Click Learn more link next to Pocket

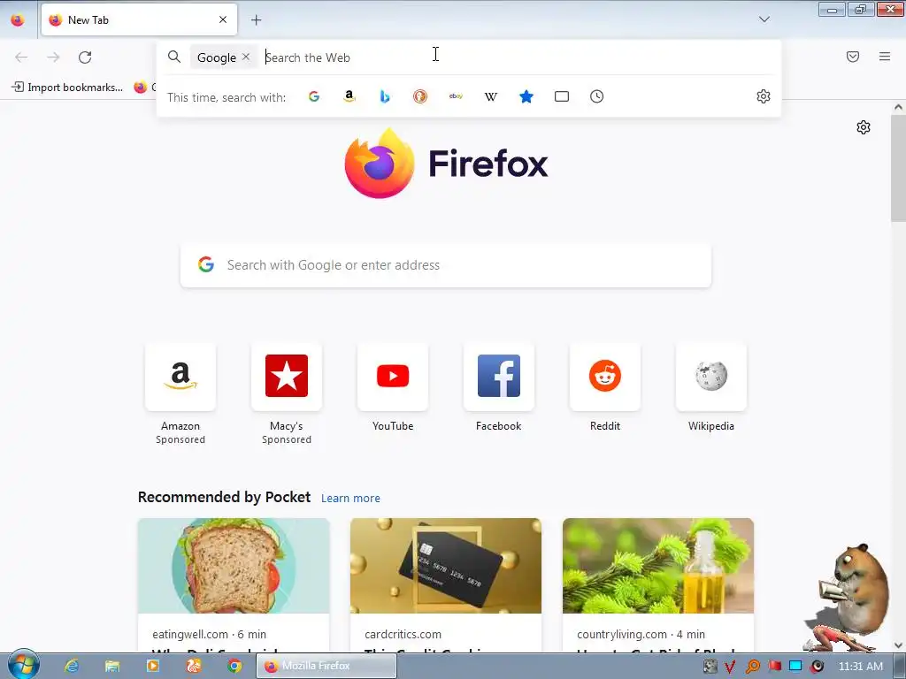pyautogui.click(x=350, y=498)
